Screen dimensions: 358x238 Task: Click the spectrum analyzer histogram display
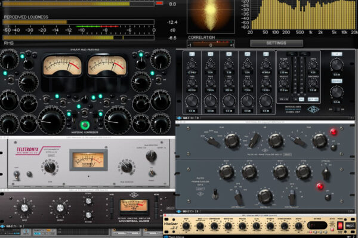tap(304, 14)
